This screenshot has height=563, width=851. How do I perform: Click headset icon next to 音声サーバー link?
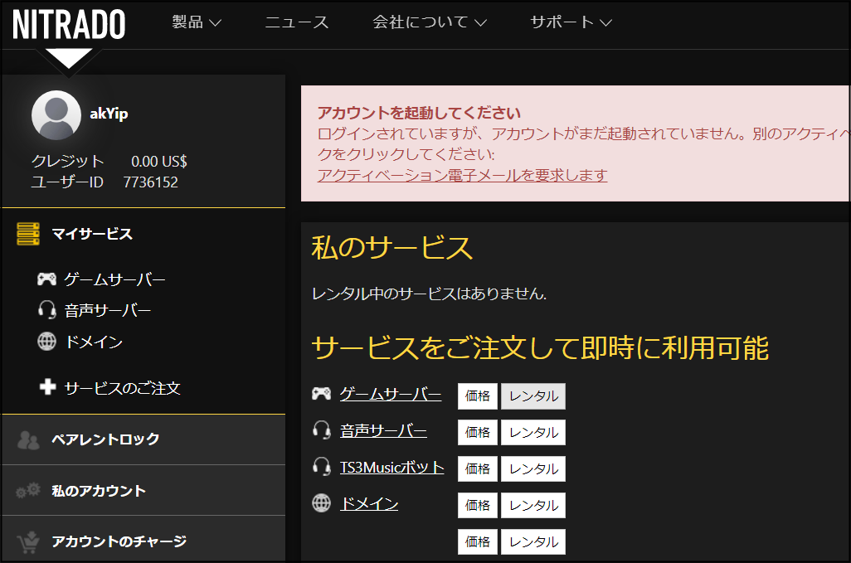322,430
